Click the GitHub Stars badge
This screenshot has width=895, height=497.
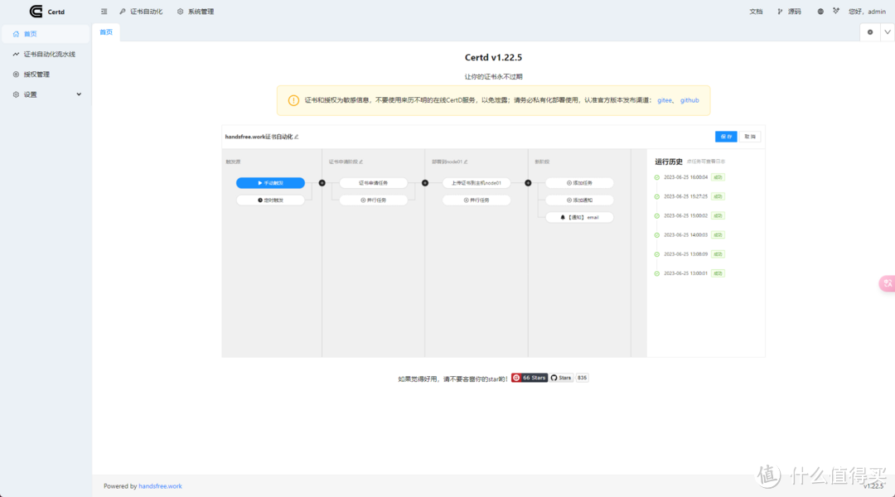pyautogui.click(x=562, y=378)
